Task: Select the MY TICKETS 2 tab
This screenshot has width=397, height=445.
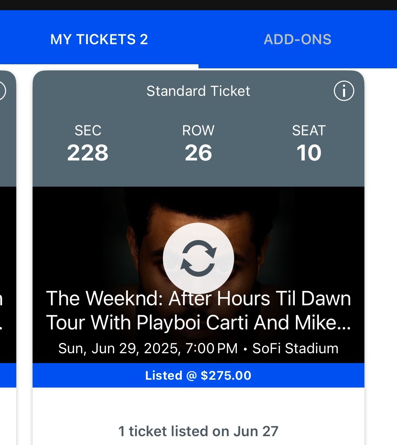Action: point(99,39)
